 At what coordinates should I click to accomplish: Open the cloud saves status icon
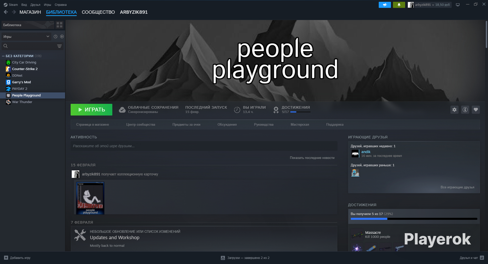coord(122,110)
